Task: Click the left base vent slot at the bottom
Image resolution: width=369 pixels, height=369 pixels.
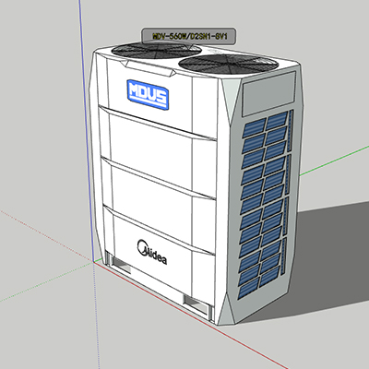Action: 122,265
